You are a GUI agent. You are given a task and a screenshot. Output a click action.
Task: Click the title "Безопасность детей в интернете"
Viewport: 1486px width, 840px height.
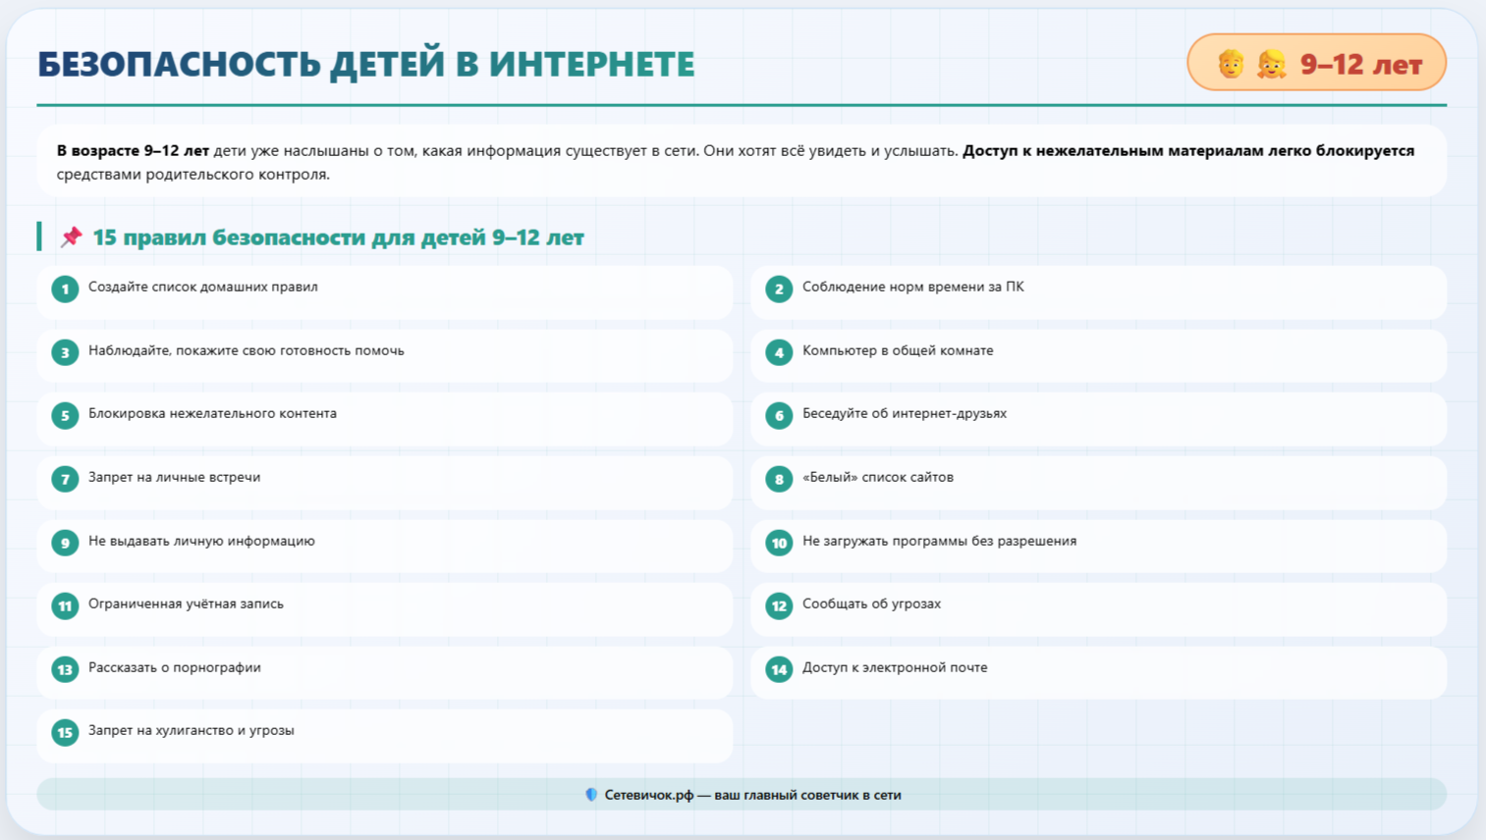coord(366,64)
